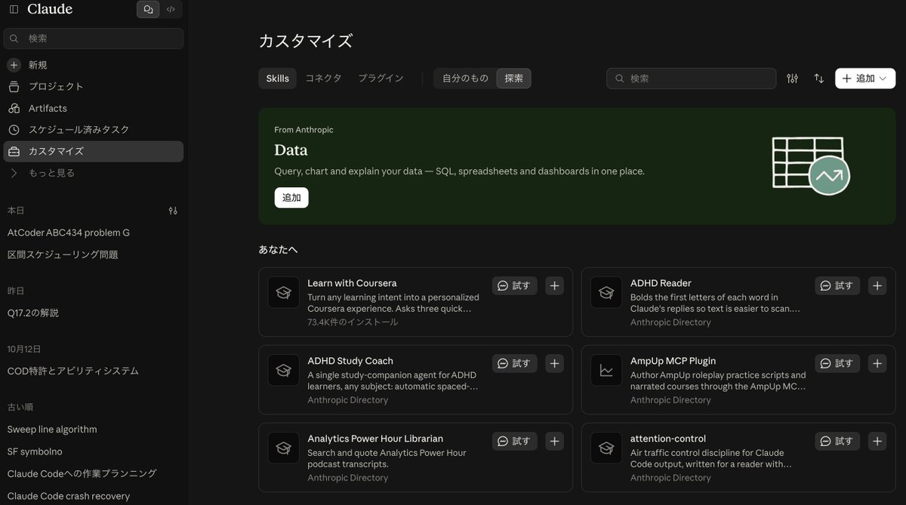Viewport: 906px width, 505px height.
Task: Open the sort arrows icon
Action: [x=818, y=79]
